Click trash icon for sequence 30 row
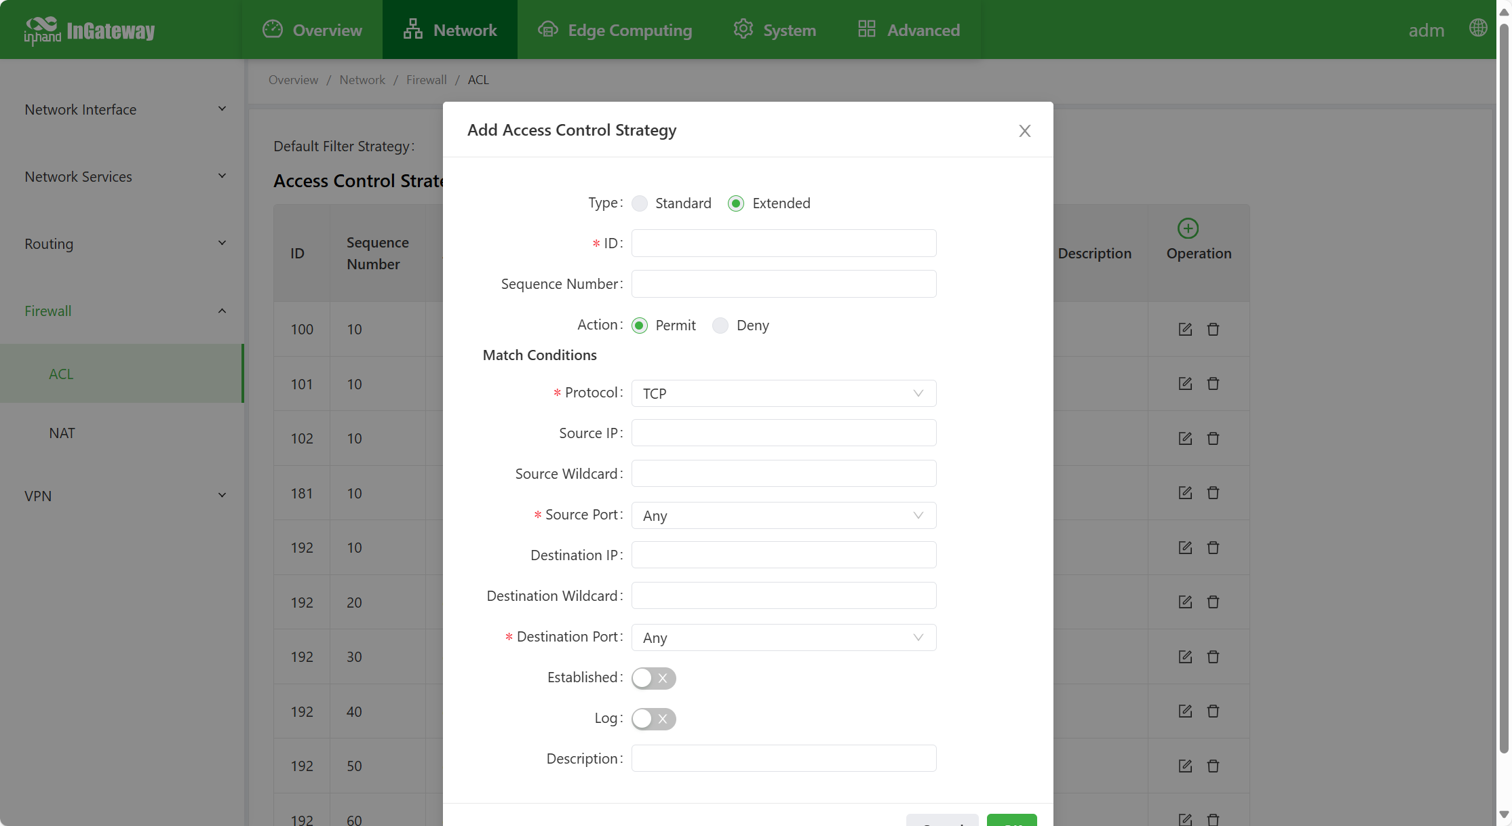 pyautogui.click(x=1213, y=656)
